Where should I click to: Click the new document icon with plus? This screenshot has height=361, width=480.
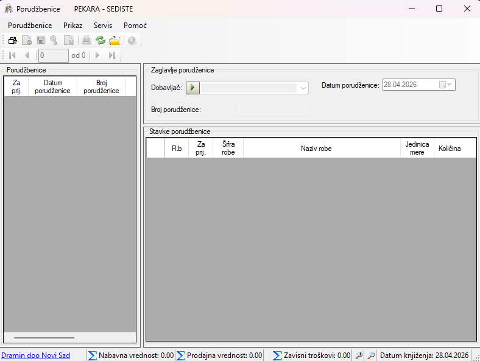27,40
